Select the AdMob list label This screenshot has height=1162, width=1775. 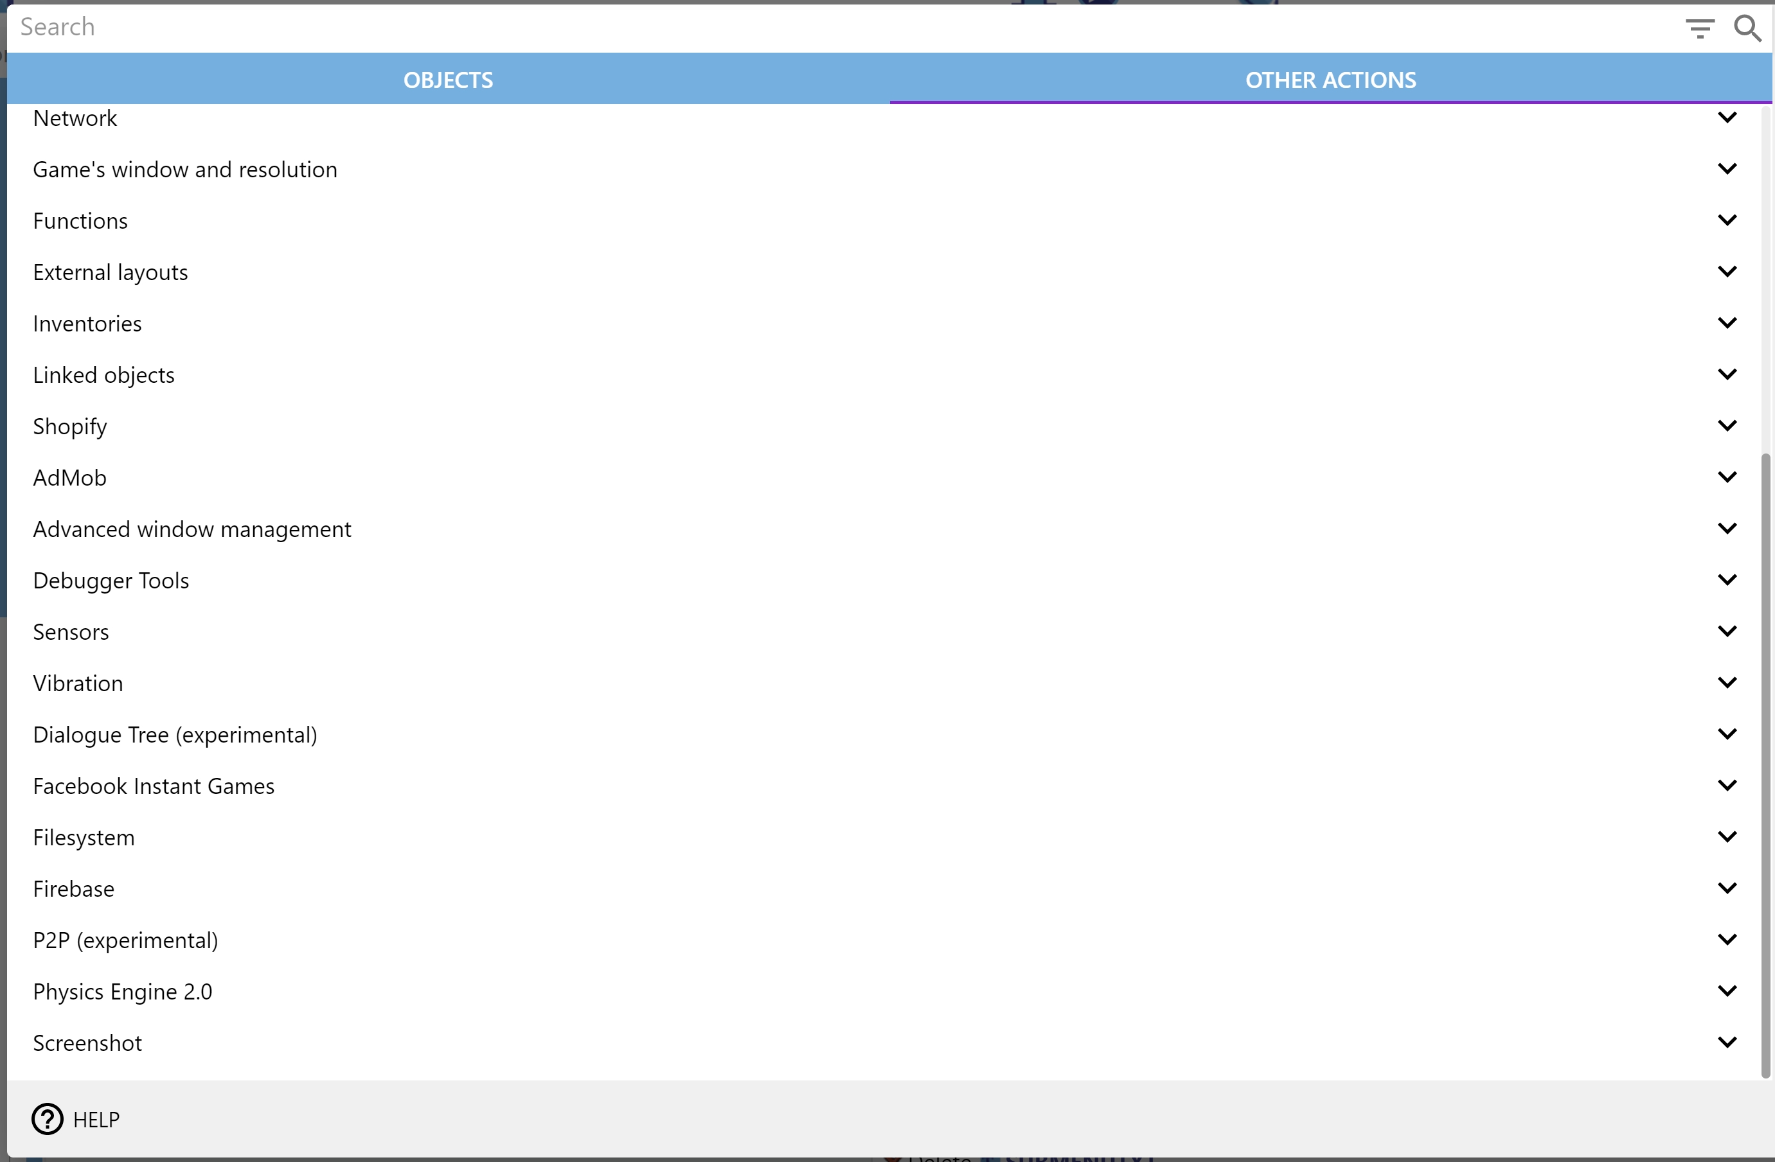[70, 478]
